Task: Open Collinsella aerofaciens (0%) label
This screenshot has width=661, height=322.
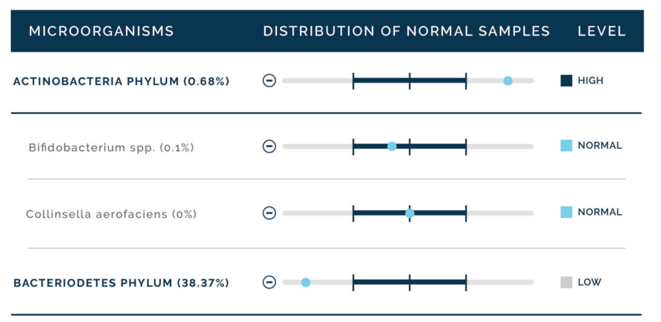Action: pos(111,214)
